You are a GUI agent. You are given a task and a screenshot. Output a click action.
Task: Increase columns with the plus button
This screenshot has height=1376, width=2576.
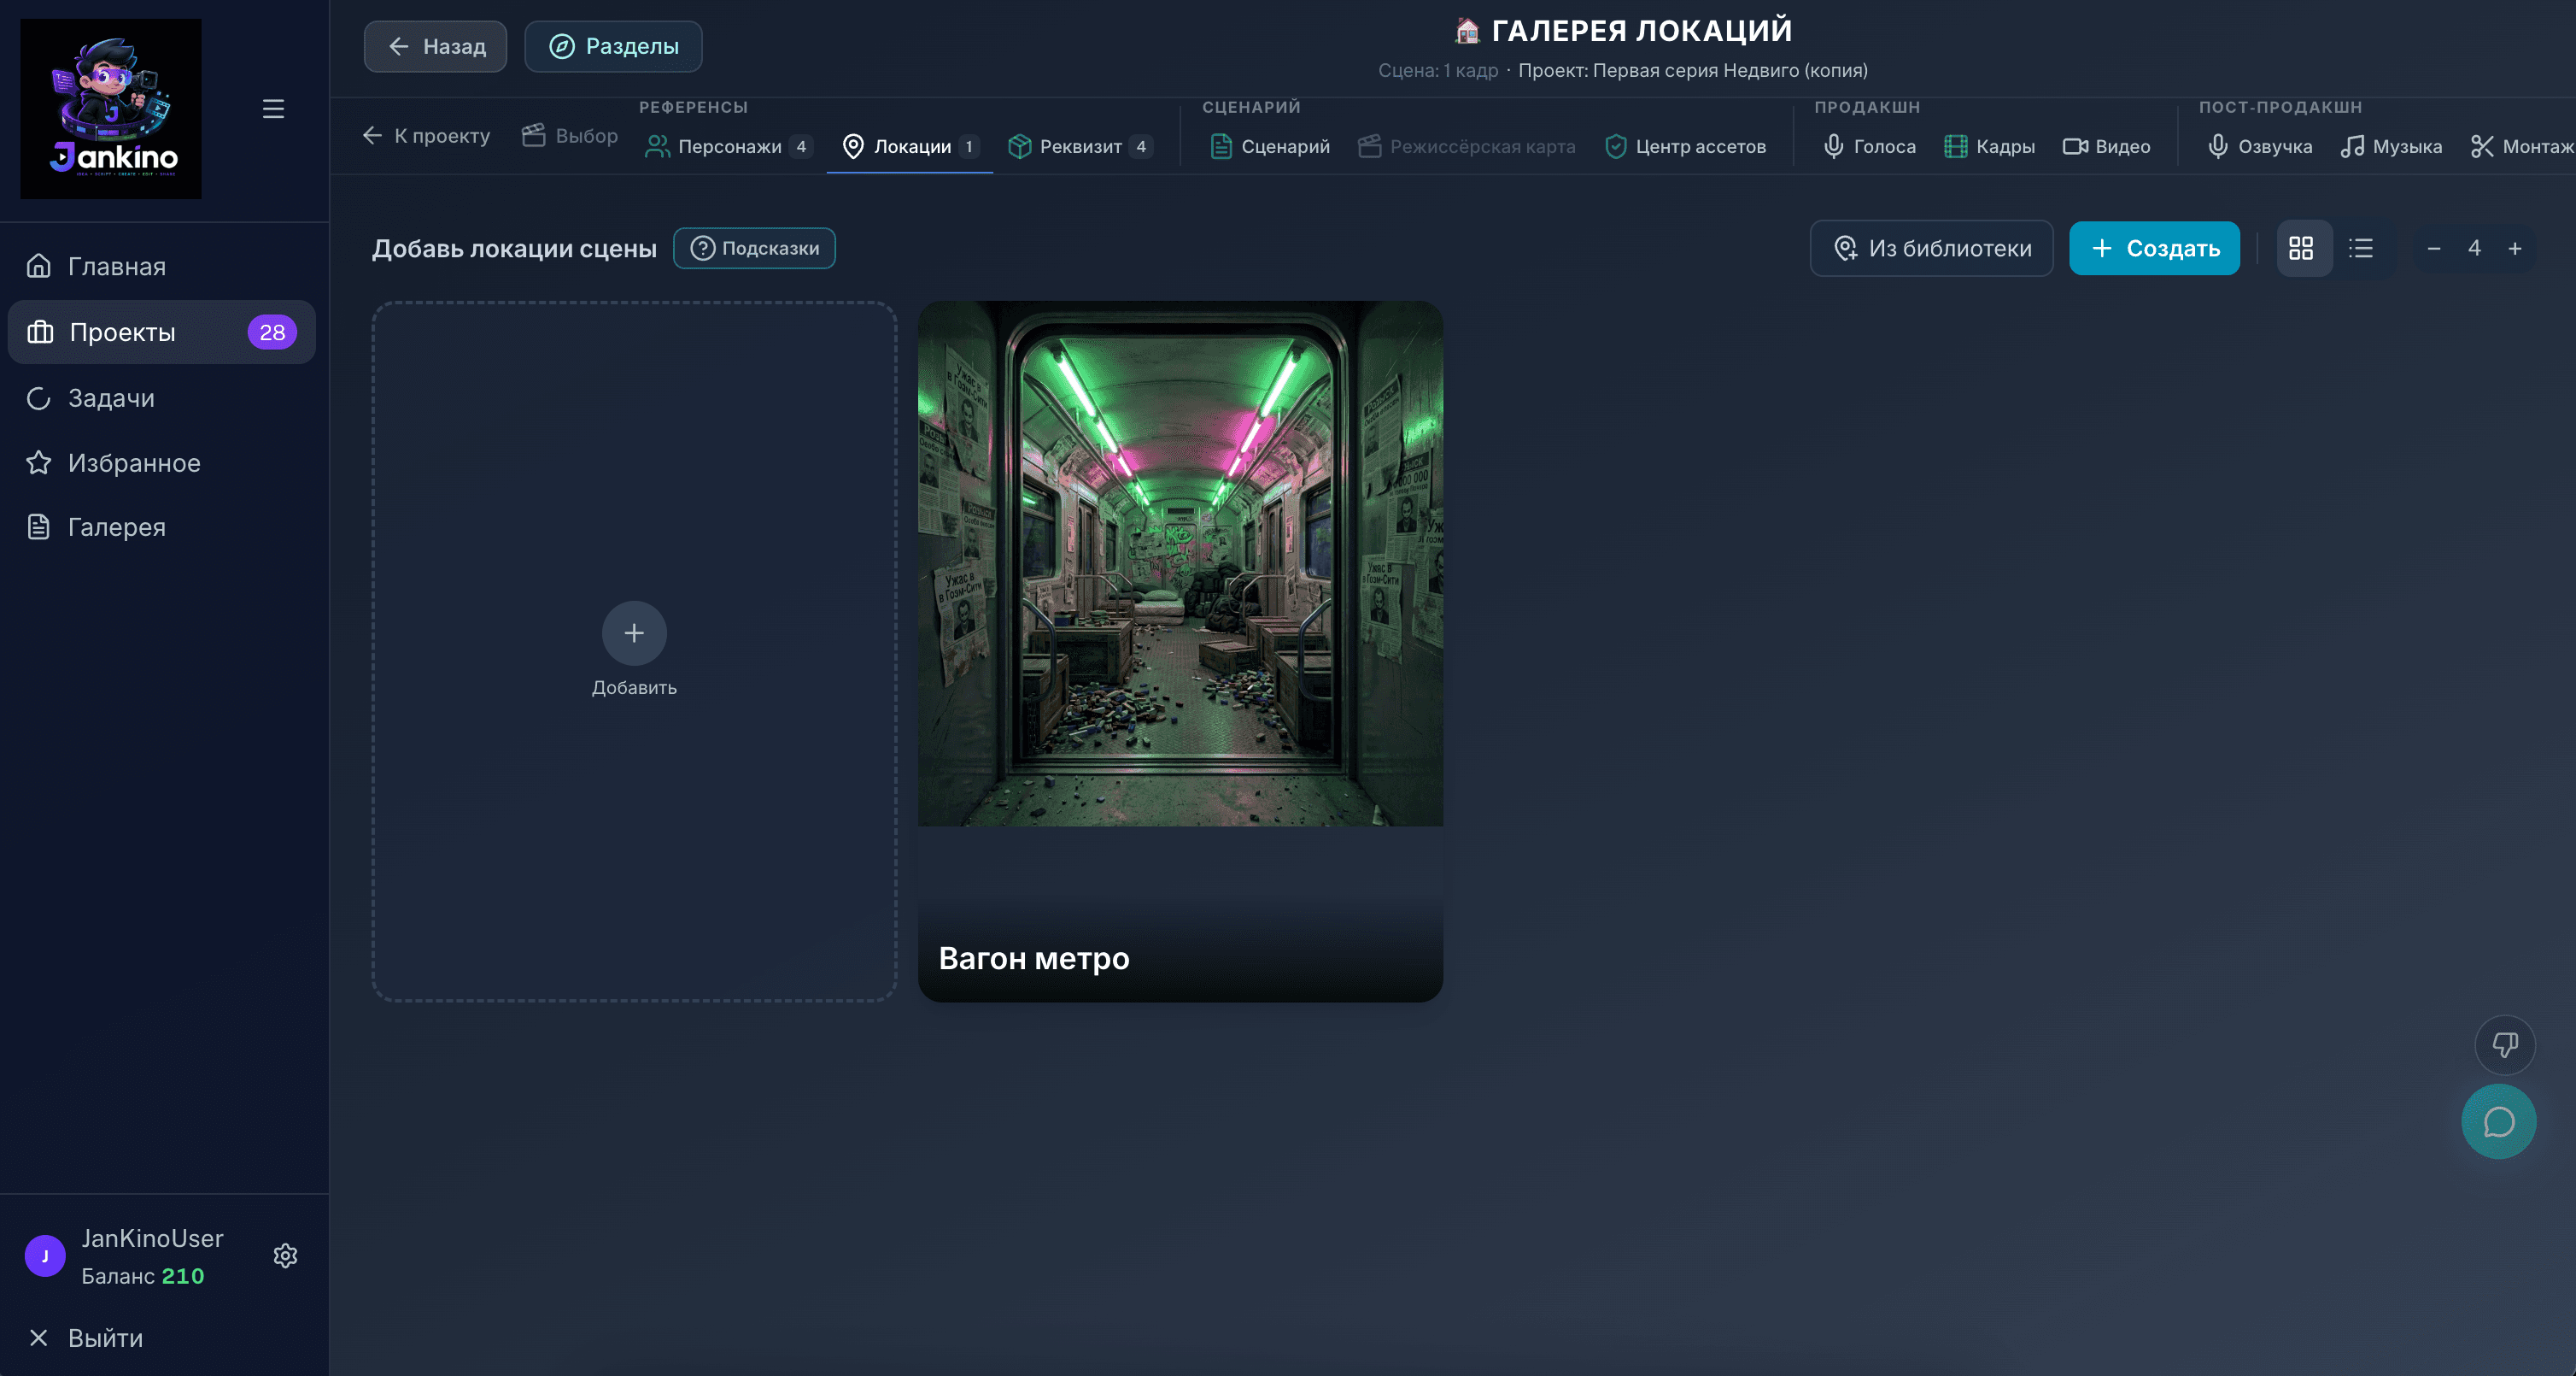[x=2514, y=248]
